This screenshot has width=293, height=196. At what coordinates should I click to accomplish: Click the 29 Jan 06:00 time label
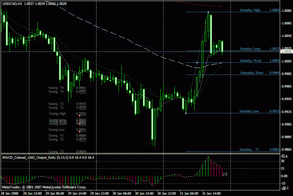pyautogui.click(x=54, y=193)
